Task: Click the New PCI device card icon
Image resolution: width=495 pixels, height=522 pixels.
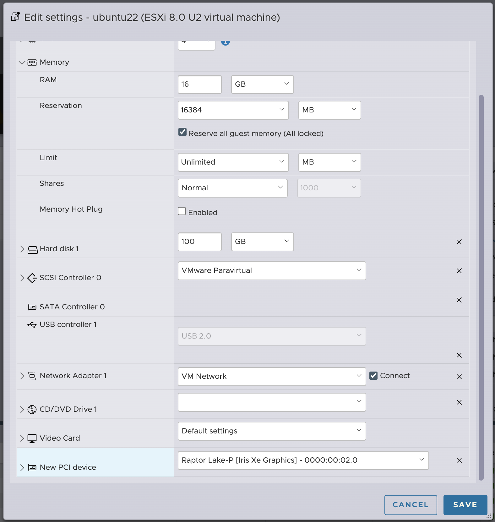Action: pos(32,468)
